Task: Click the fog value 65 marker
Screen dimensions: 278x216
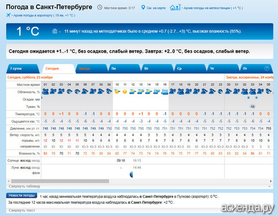Action: pos(252,106)
